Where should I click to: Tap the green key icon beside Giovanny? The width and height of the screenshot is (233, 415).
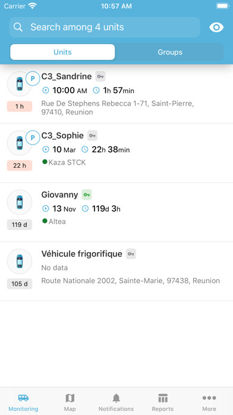coord(87,195)
